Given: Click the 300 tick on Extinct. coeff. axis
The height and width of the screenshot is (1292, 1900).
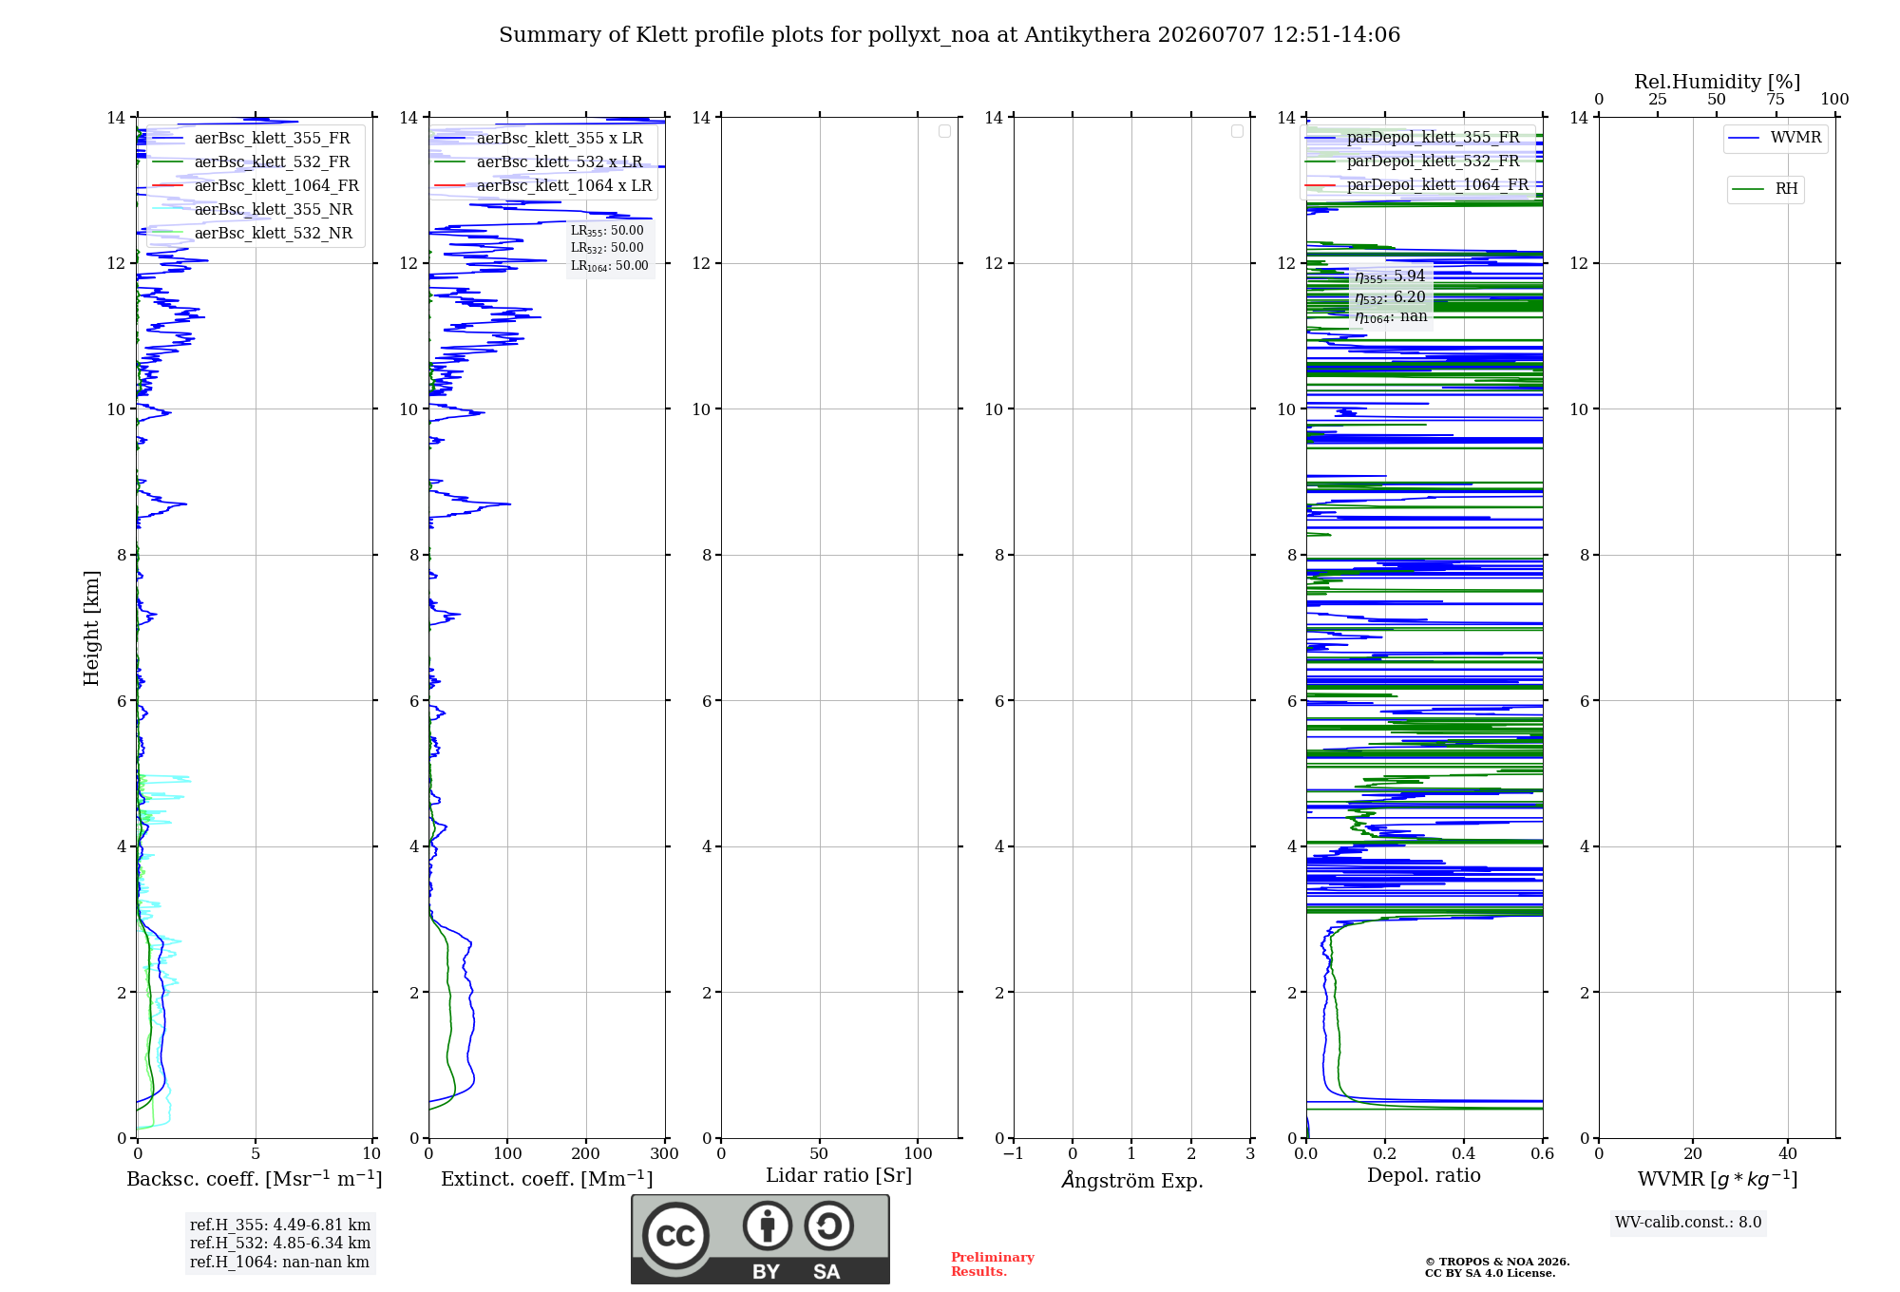Looking at the screenshot, I should tap(665, 1153).
